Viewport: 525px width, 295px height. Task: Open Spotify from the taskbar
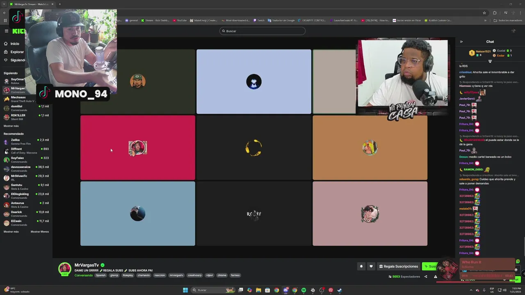[304, 290]
